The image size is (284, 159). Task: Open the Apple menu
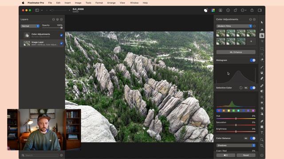23,3
